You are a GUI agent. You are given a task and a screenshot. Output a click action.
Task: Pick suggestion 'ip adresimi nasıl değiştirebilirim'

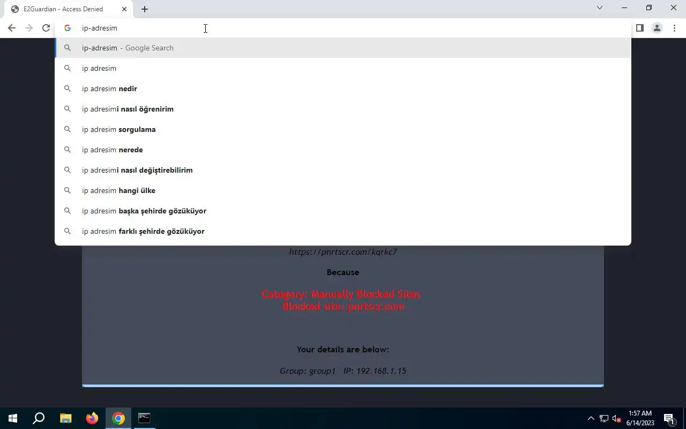(343, 170)
